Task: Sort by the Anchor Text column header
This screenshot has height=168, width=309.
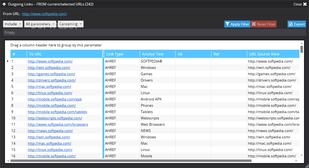Action: 158,54
